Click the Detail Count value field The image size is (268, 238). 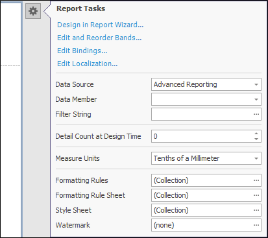coord(202,136)
